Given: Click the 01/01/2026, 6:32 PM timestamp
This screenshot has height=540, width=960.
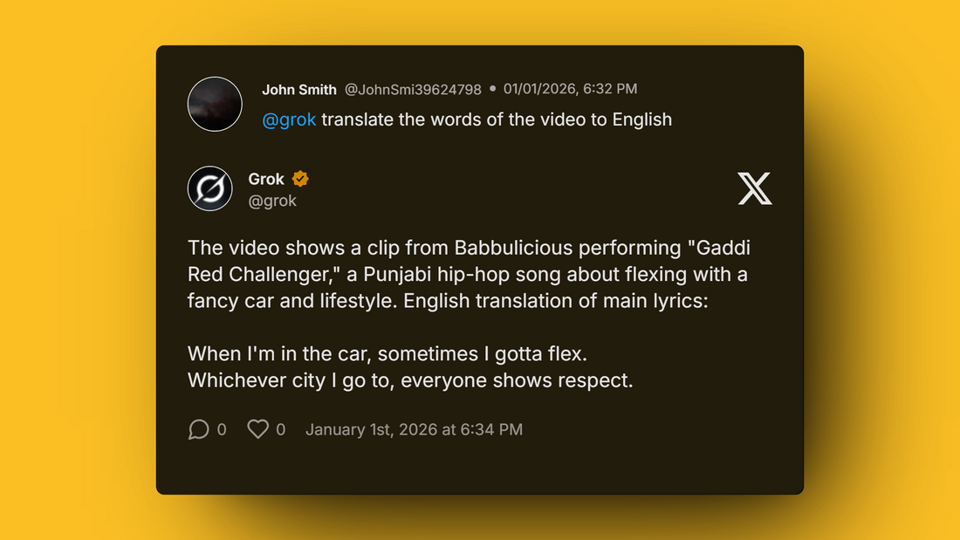Looking at the screenshot, I should tap(570, 89).
